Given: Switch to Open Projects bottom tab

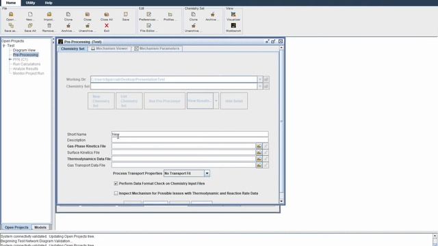Looking at the screenshot, I should click(16, 228).
